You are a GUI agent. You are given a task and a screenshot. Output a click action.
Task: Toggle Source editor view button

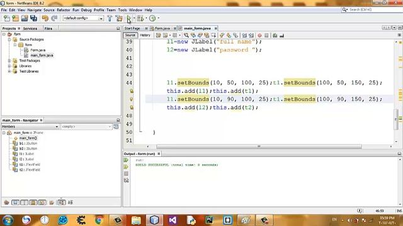click(x=130, y=35)
